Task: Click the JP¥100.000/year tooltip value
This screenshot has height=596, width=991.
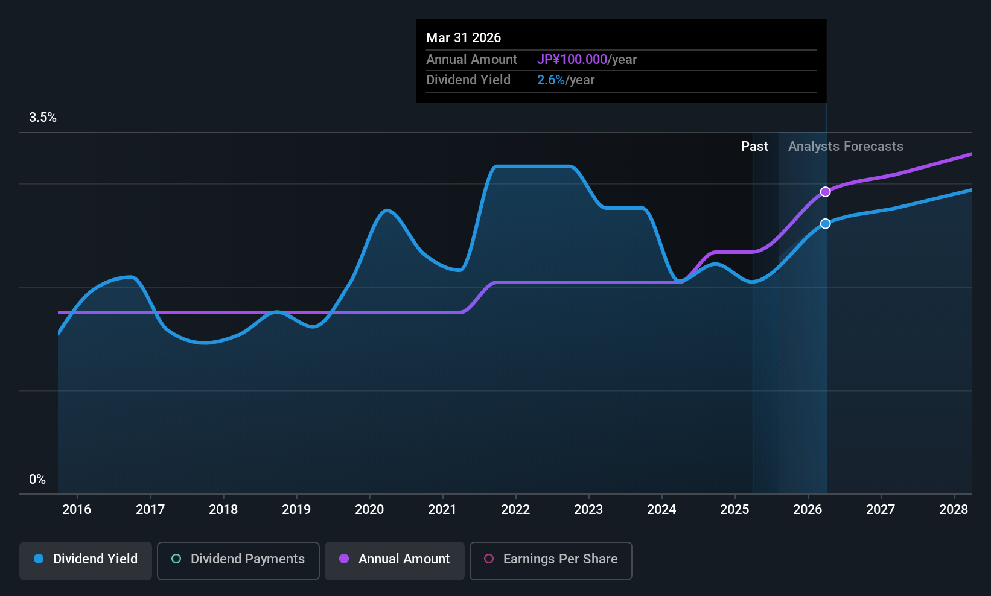Action: pos(587,60)
